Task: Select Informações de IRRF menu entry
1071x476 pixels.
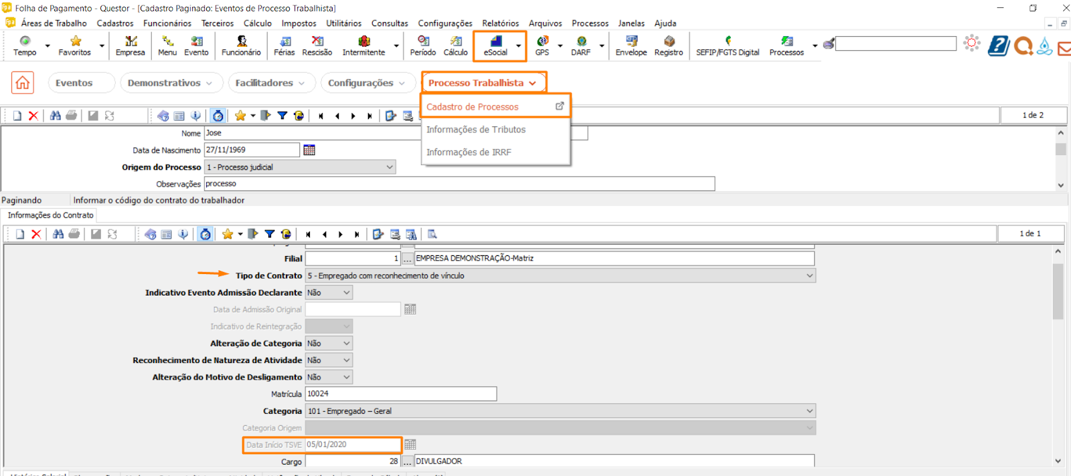Action: tap(495, 152)
